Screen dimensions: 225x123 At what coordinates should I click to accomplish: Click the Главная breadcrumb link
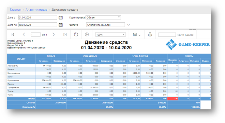[x=16, y=10]
